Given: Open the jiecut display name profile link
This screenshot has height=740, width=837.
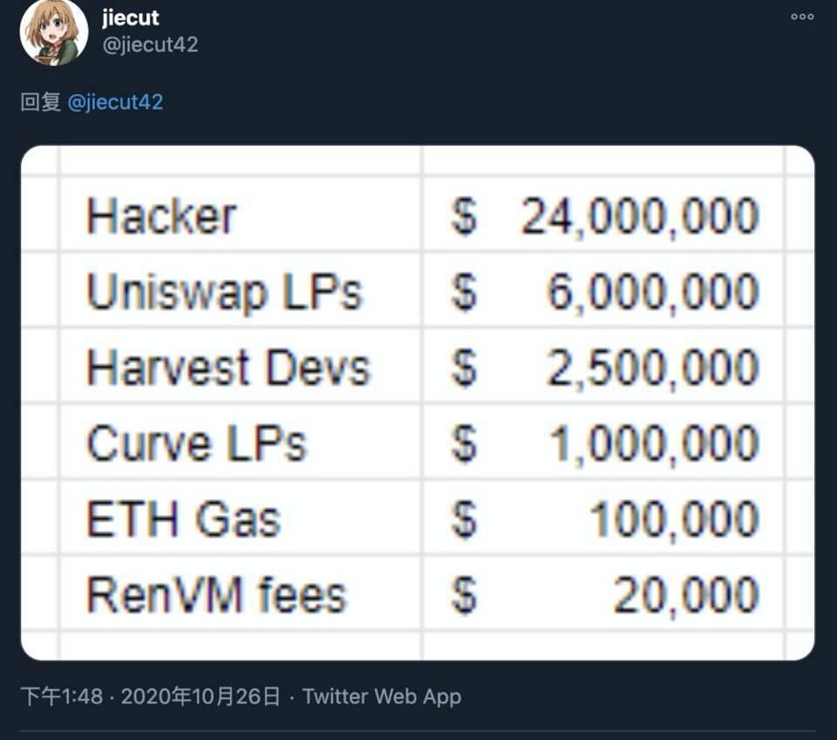Looking at the screenshot, I should click(131, 17).
